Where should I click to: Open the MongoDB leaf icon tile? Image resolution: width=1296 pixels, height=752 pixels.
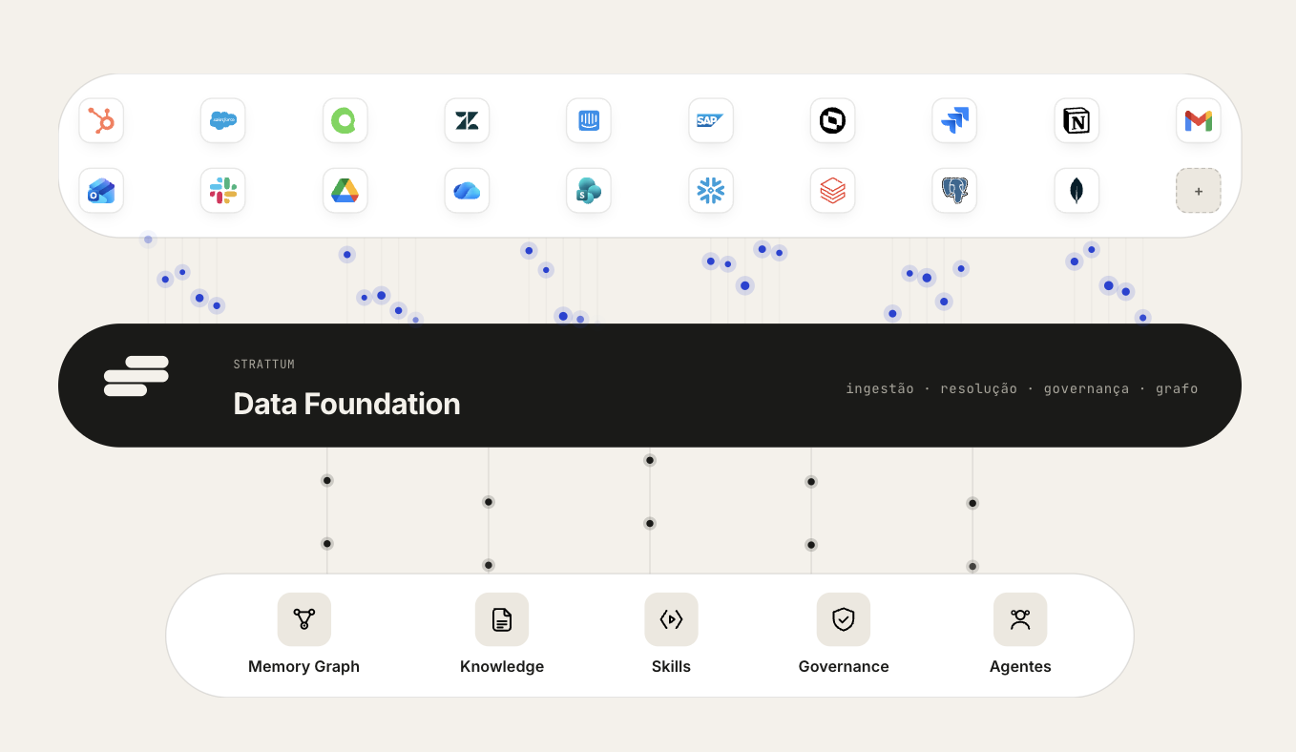coord(1077,191)
